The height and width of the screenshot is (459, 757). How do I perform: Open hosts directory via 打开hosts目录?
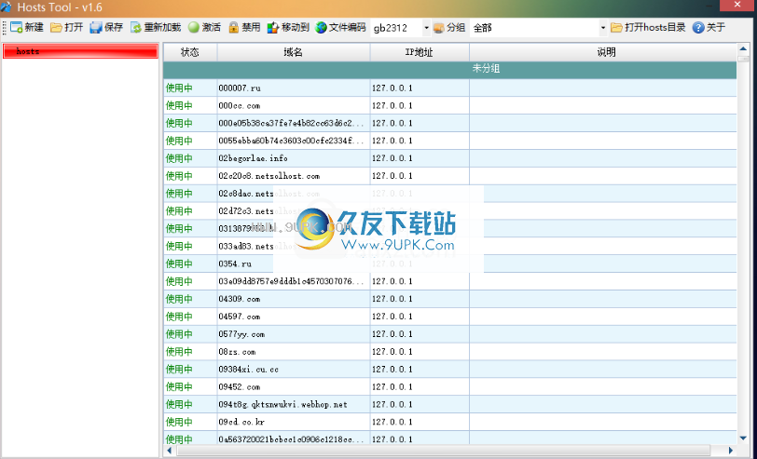(x=648, y=28)
